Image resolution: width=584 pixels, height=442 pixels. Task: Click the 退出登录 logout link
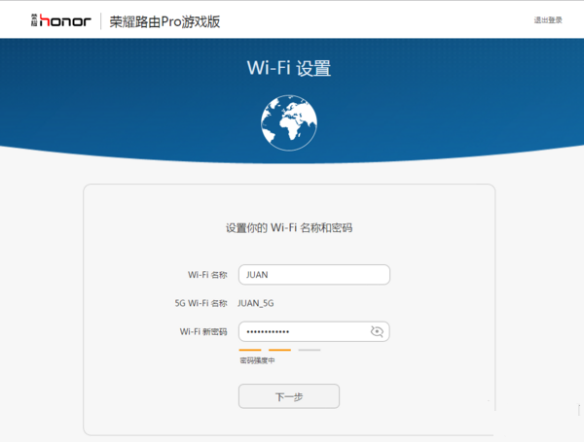coord(548,20)
